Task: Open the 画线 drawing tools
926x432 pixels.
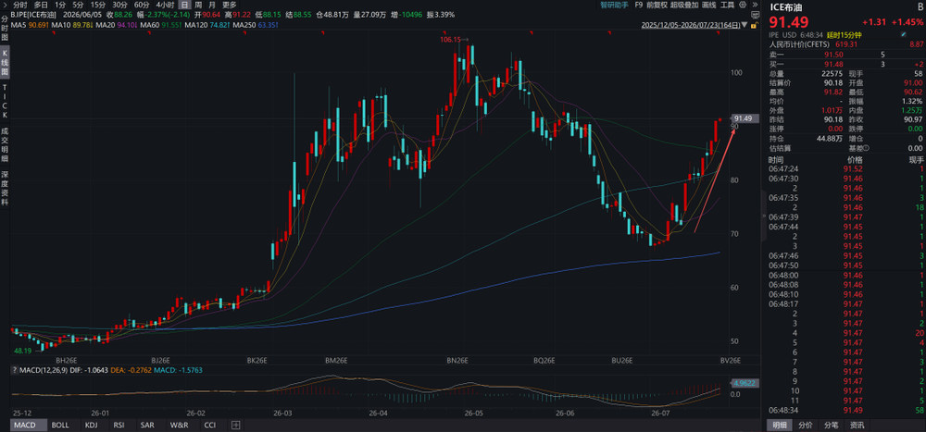Action: click(x=708, y=5)
